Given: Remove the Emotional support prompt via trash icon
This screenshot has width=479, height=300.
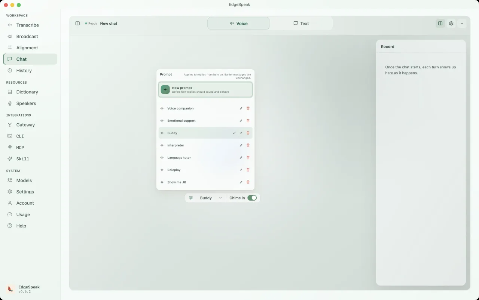Looking at the screenshot, I should 248,121.
